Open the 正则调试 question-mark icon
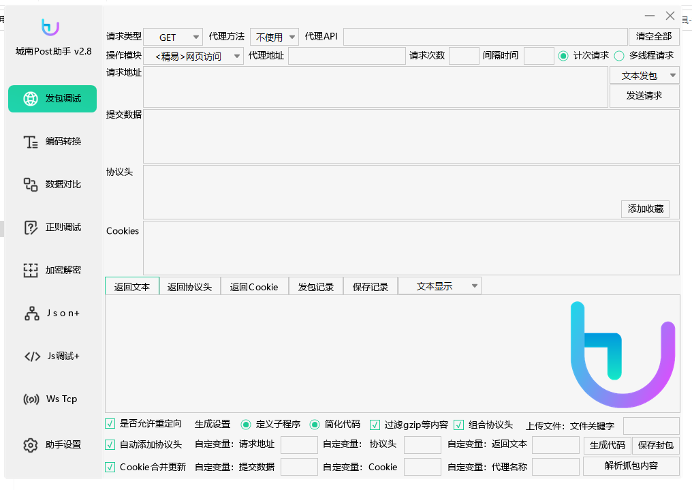This screenshot has width=692, height=490. [31, 228]
